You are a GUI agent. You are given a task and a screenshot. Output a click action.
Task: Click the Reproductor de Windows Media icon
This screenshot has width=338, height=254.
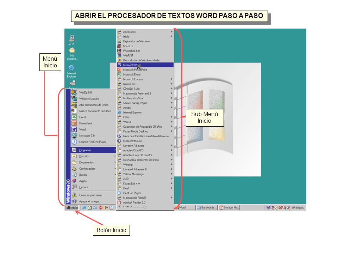pyautogui.click(x=119, y=60)
